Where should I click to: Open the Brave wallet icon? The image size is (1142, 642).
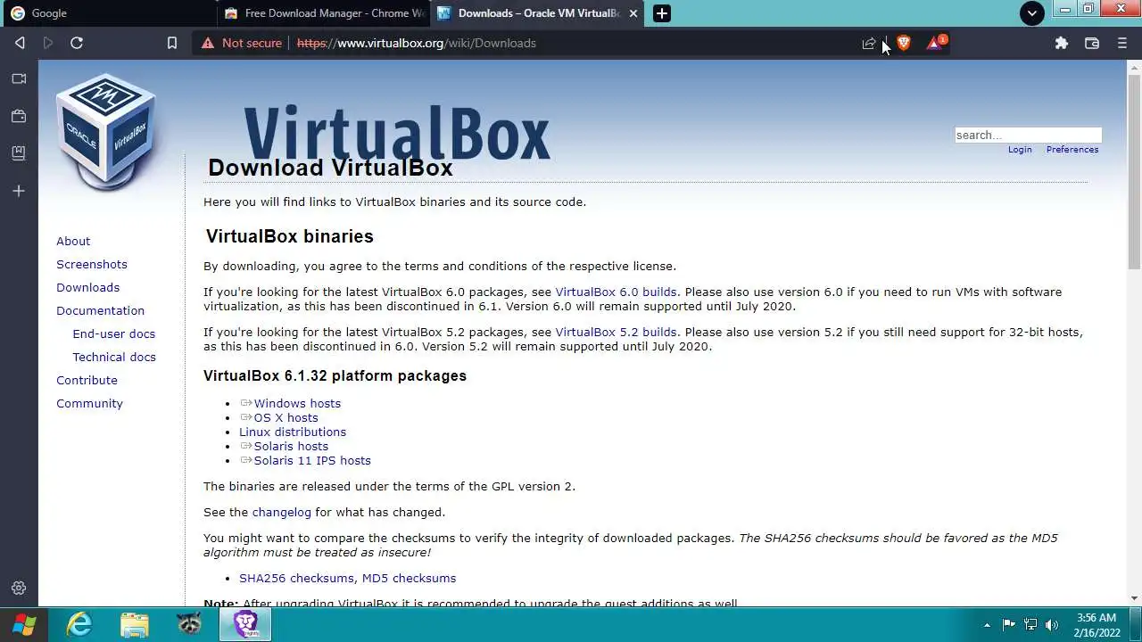click(x=1092, y=43)
